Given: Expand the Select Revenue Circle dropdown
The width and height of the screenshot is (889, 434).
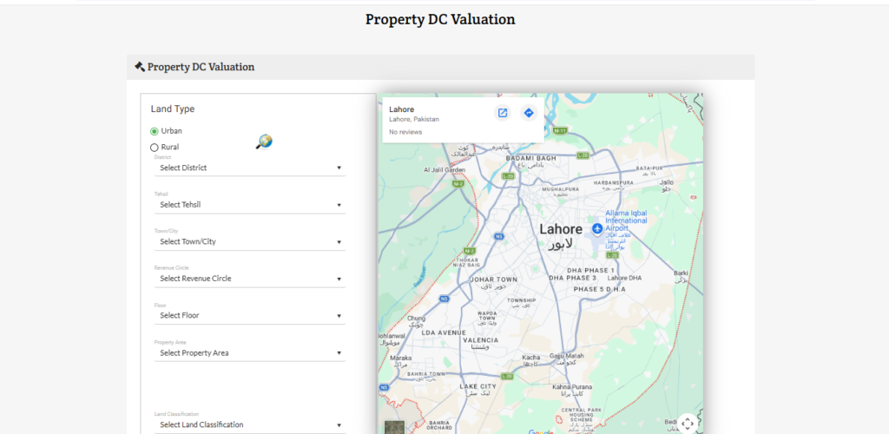Looking at the screenshot, I should click(x=250, y=279).
